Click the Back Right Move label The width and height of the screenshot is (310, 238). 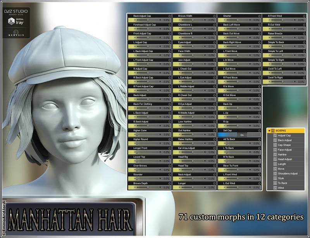[232, 43]
